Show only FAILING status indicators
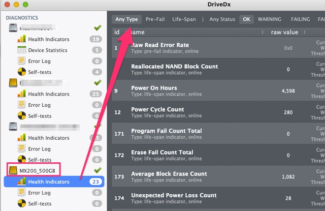The height and width of the screenshot is (211, 325). click(300, 19)
